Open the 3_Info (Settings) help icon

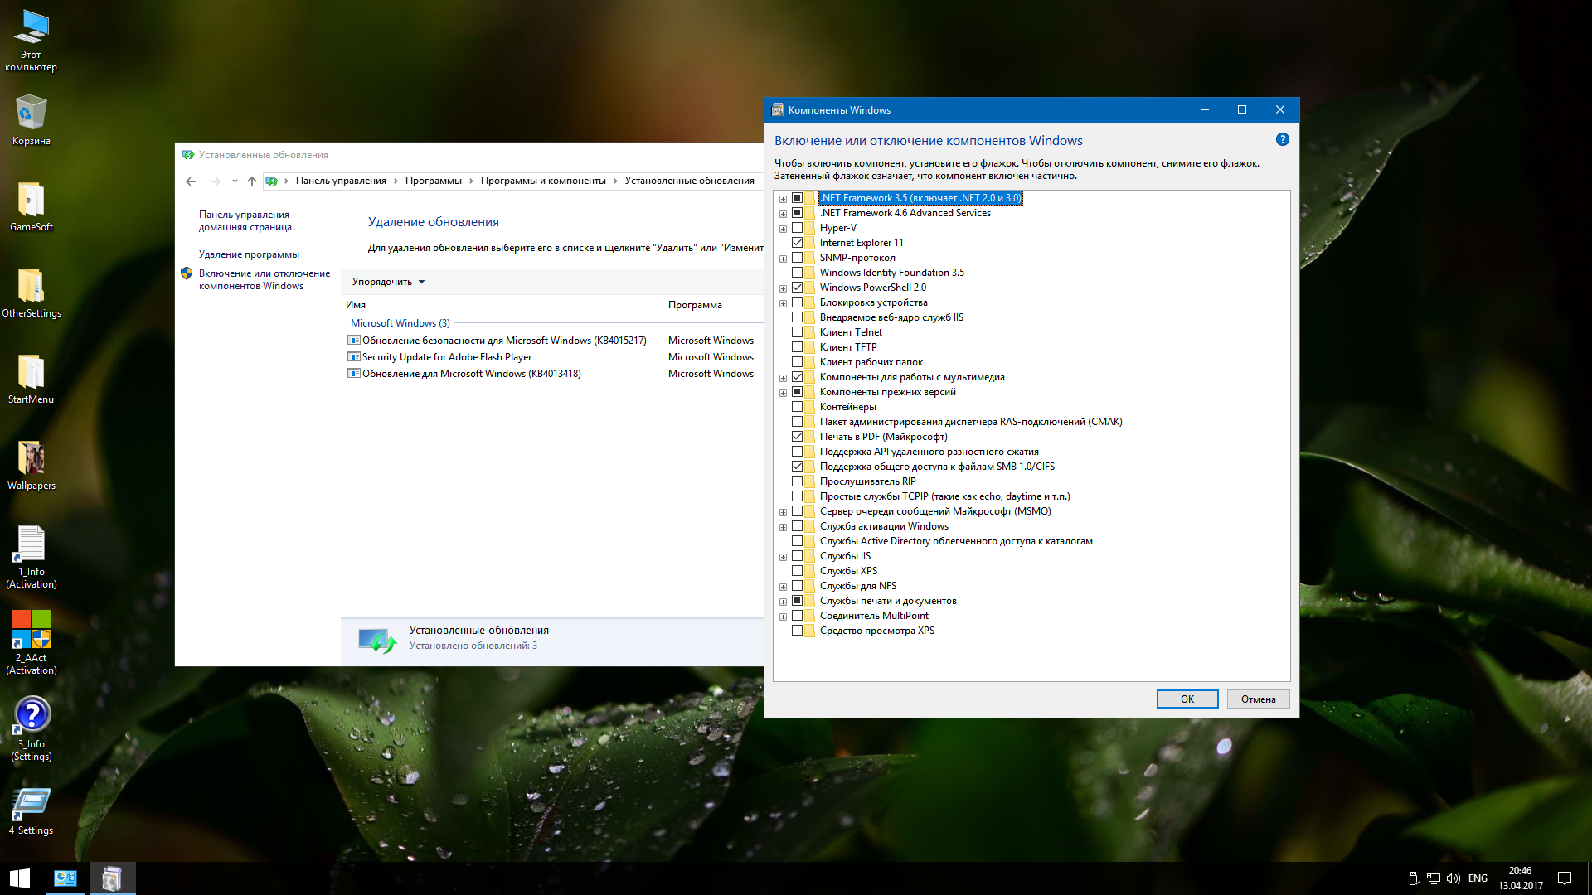pos(31,729)
